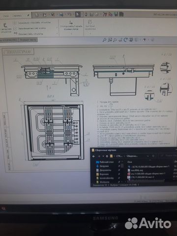
Task: Click the Rebuild traffic-light icon
Action: coord(86,14)
